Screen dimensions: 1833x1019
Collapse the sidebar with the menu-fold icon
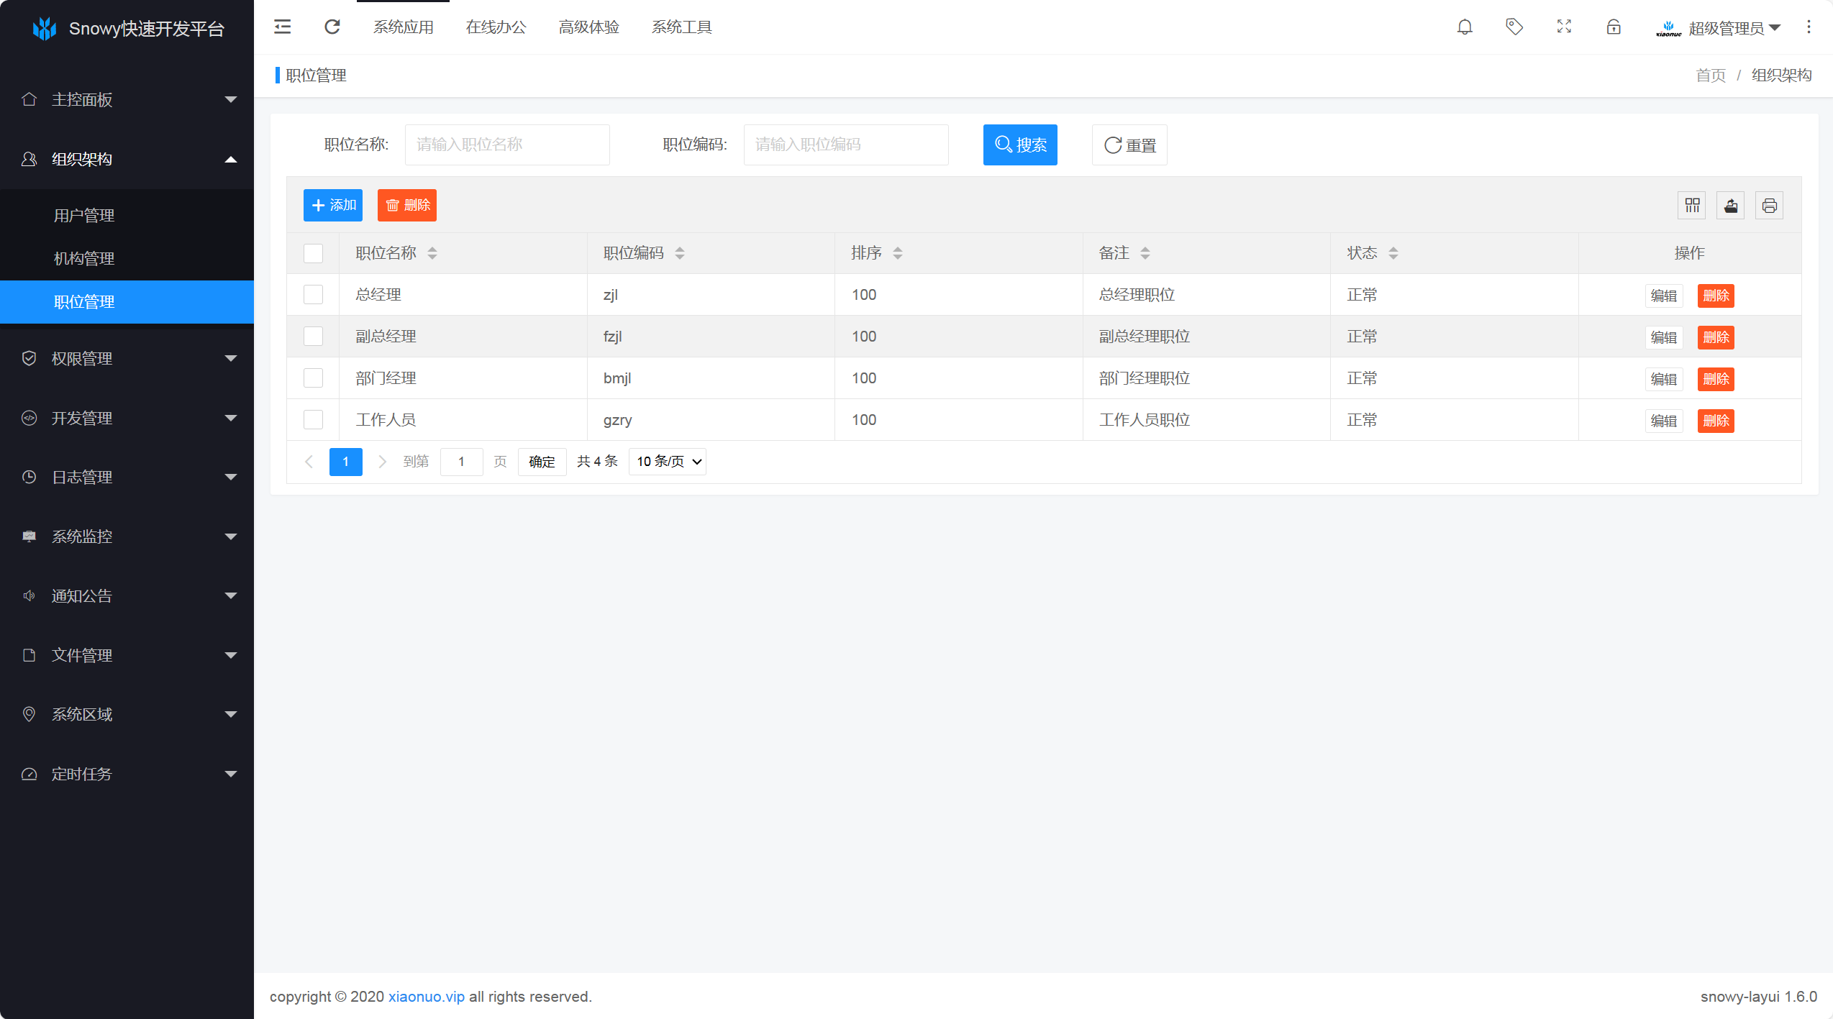coord(283,27)
